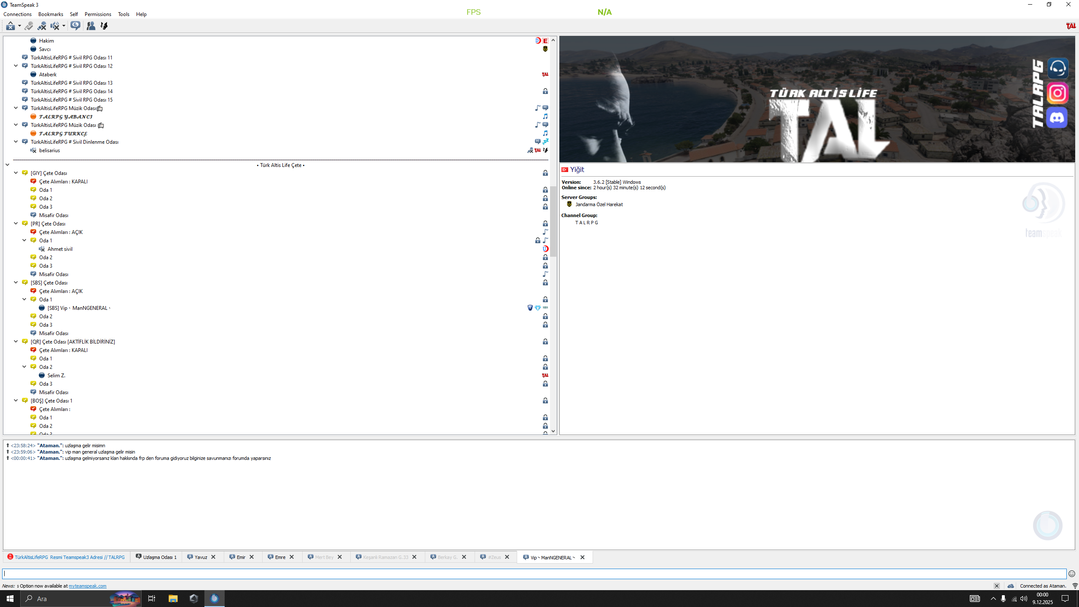Click shield badge icon beside user Savcı

[545, 49]
